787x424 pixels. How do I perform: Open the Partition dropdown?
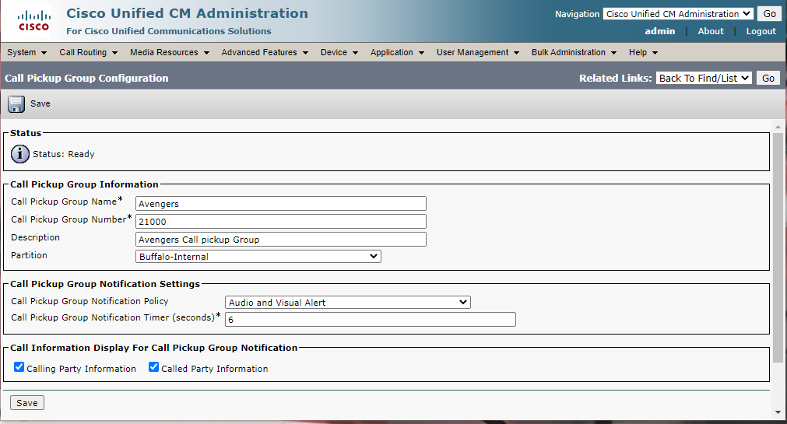click(x=258, y=257)
